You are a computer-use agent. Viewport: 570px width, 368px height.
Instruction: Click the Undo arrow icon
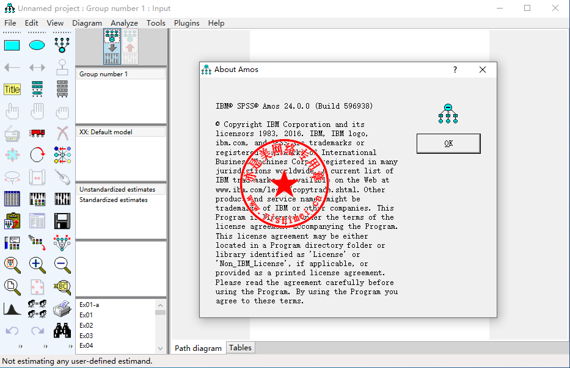[x=12, y=331]
